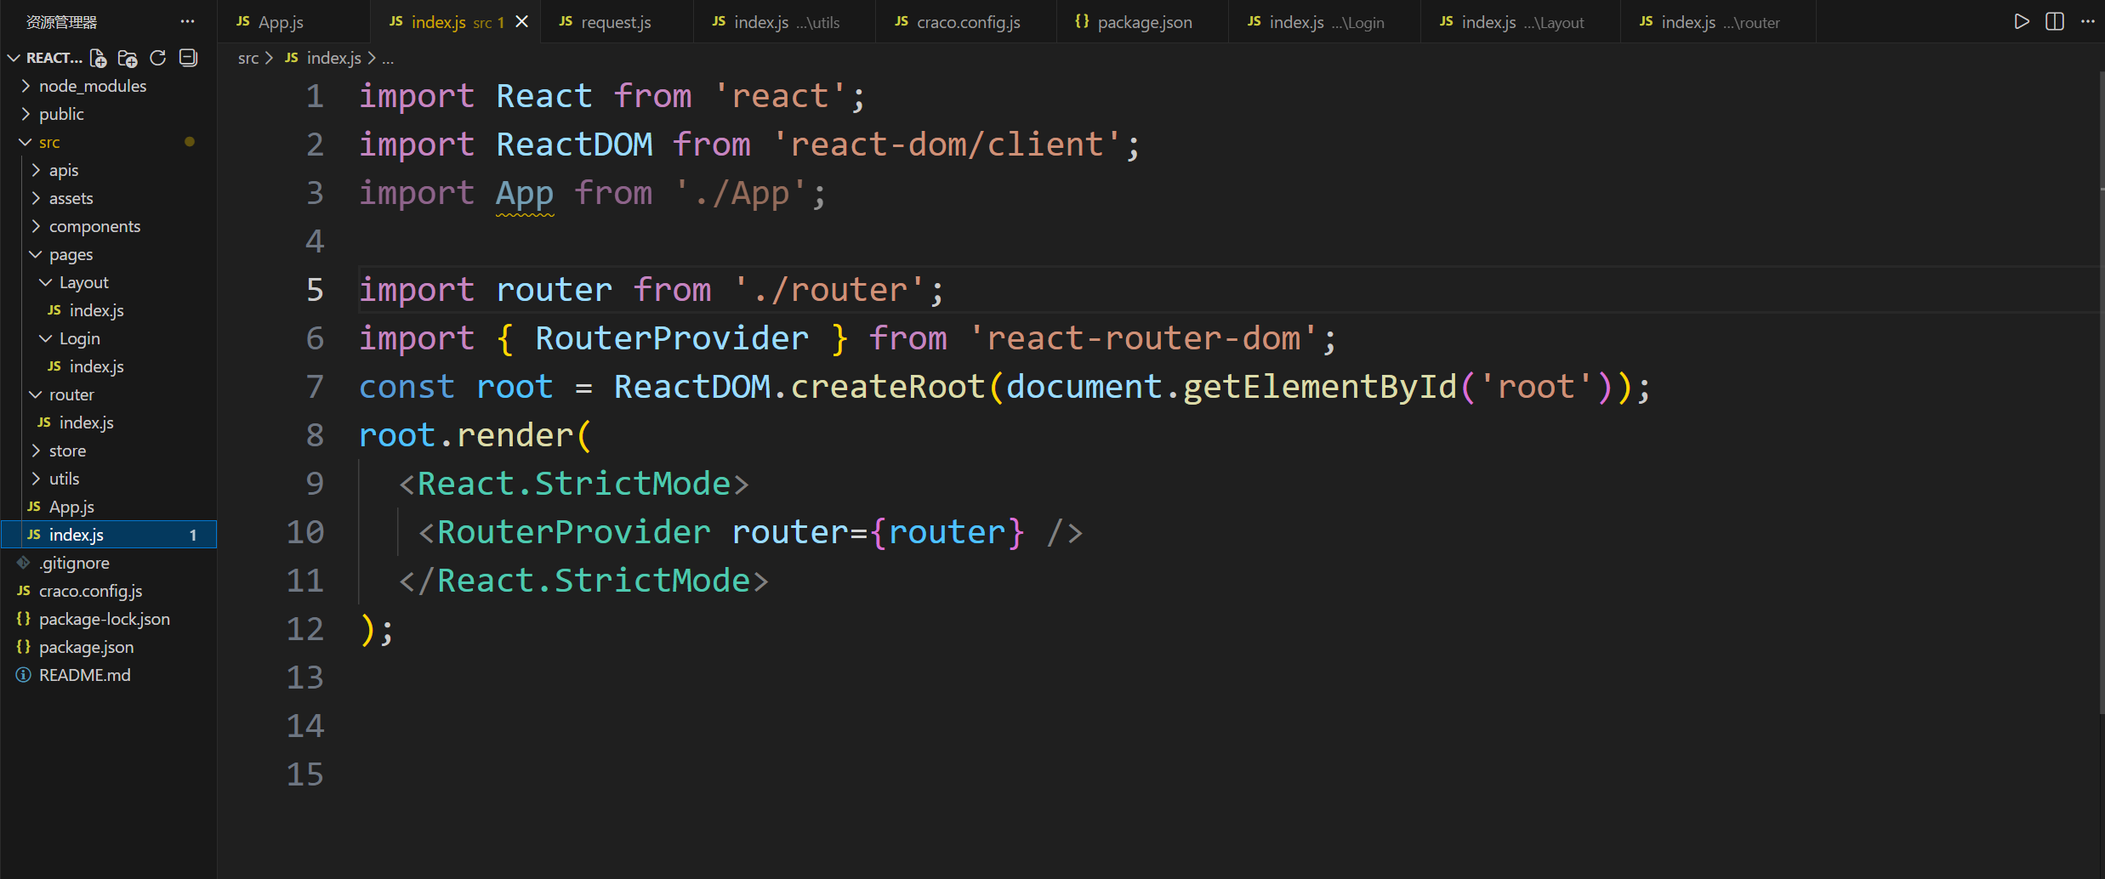The image size is (2105, 879).
Task: Expand the store folder
Action: click(x=67, y=451)
